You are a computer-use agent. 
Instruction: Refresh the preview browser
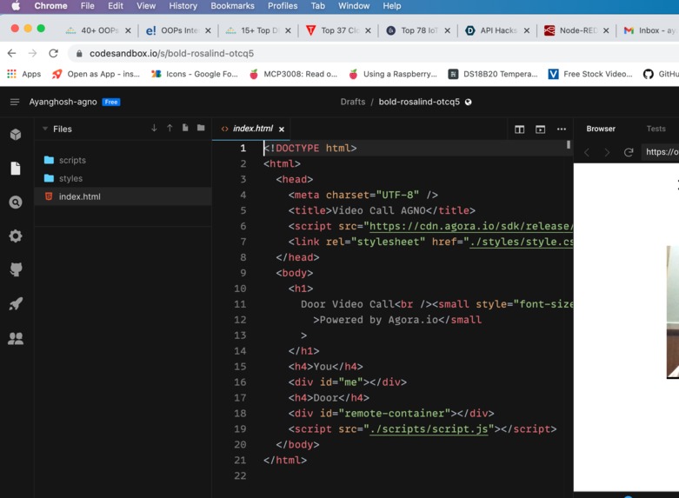[x=629, y=152]
